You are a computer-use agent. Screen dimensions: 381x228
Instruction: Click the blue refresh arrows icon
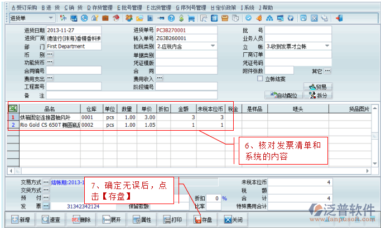(x=291, y=18)
